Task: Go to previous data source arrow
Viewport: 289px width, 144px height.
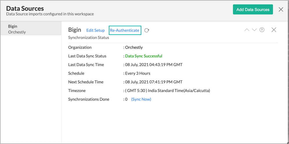Action: (x=247, y=30)
